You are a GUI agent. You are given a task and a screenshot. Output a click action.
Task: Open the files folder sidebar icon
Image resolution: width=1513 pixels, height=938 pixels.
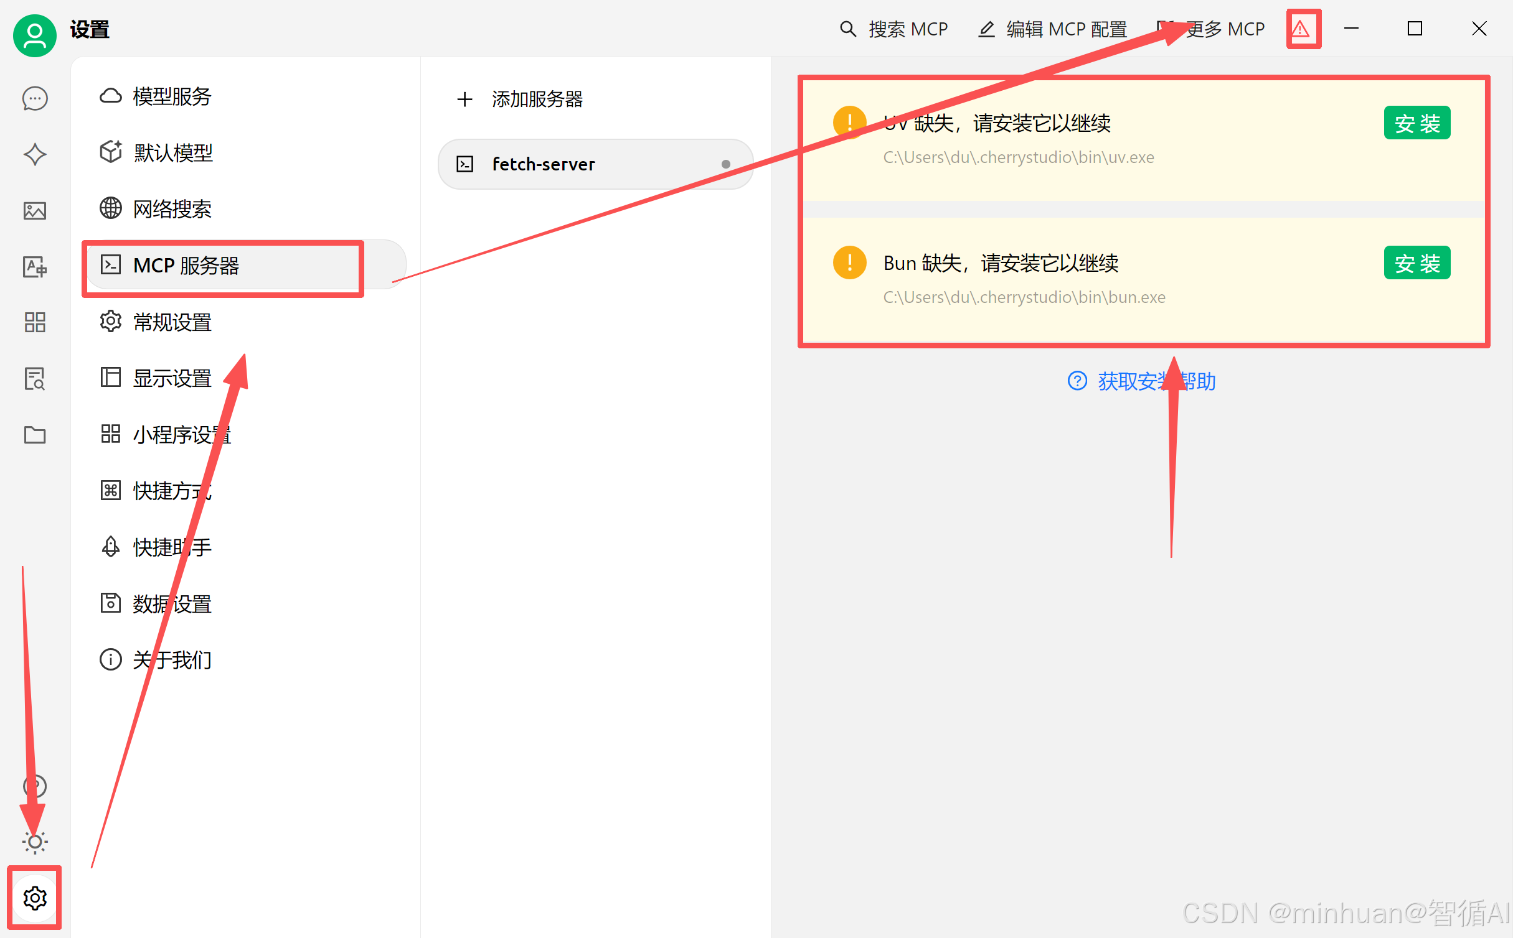tap(35, 435)
